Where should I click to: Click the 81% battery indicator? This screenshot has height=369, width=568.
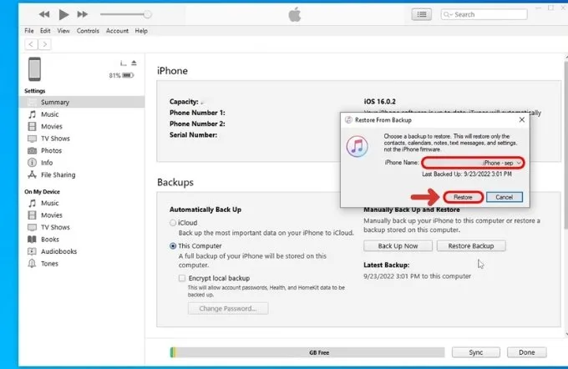pyautogui.click(x=121, y=75)
